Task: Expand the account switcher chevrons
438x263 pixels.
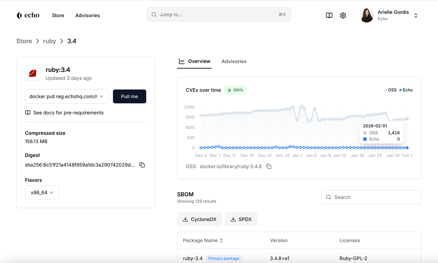Action: (x=416, y=16)
